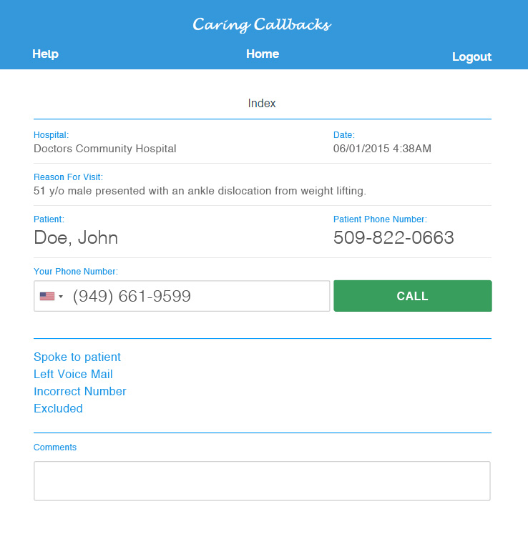
Task: Log out using the Logout link
Action: (x=471, y=57)
